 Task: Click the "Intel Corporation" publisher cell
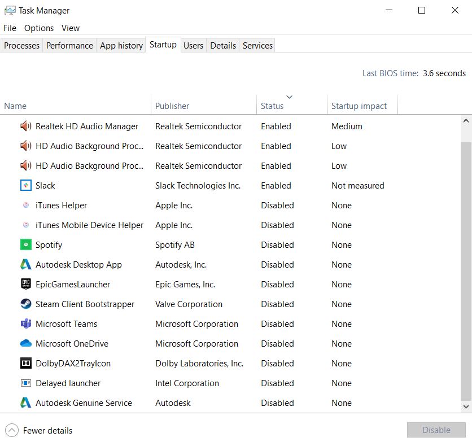click(x=187, y=383)
